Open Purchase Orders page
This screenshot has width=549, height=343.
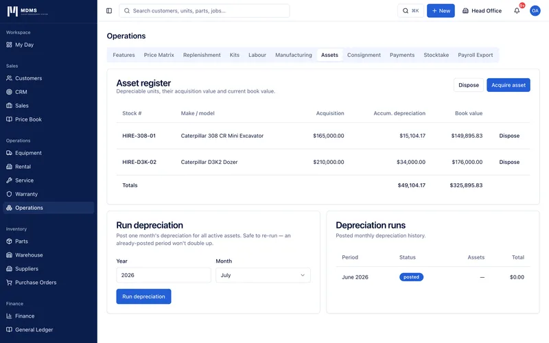click(48, 283)
